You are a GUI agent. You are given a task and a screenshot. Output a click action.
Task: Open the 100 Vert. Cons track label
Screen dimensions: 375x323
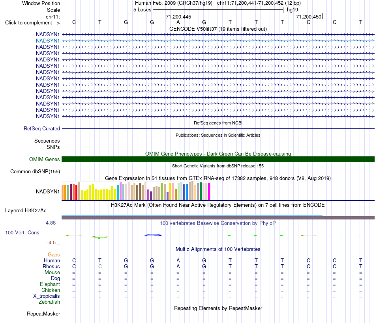point(22,232)
